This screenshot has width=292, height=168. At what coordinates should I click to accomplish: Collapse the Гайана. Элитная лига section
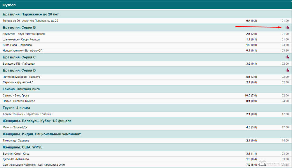tap(21, 89)
